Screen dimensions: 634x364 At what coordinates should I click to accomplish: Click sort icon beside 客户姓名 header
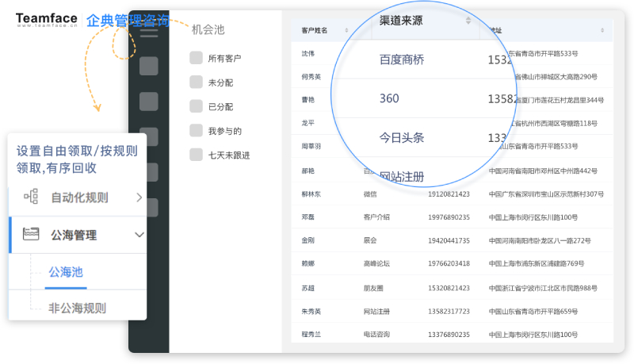click(x=346, y=31)
